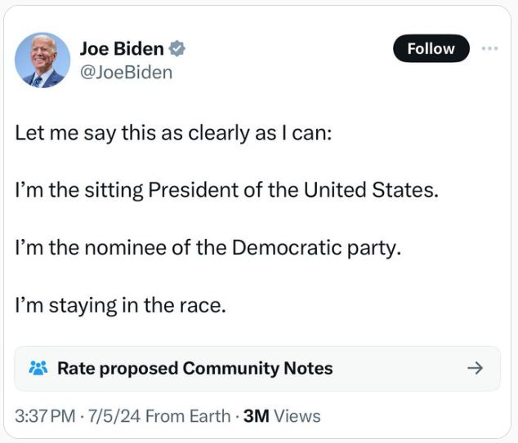Click the blue verified checkmark badge

pos(177,49)
